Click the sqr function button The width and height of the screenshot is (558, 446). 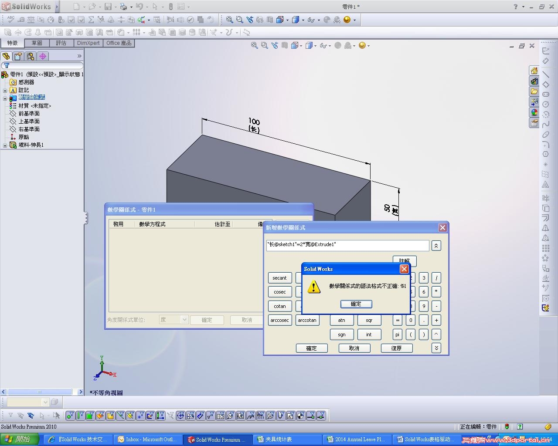pos(369,320)
